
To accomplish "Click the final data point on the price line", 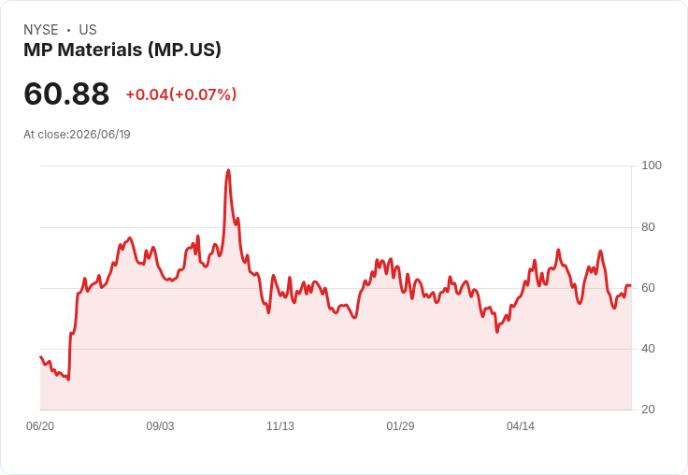I will 631,286.
